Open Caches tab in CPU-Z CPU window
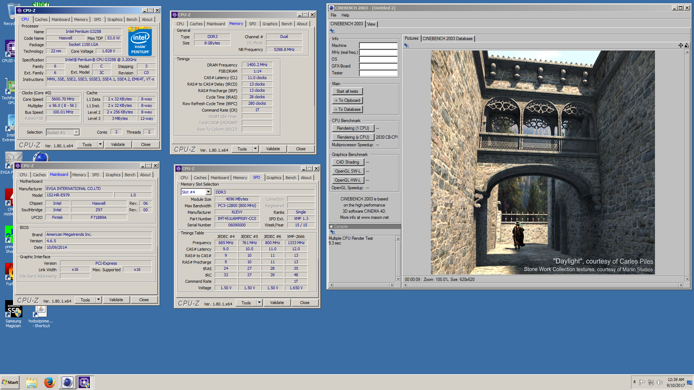The height and width of the screenshot is (390, 694). 41,19
